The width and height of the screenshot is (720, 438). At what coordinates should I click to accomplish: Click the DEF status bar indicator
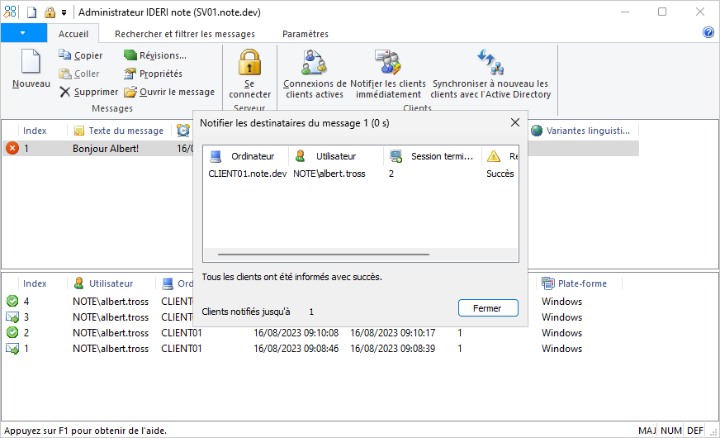coord(695,431)
